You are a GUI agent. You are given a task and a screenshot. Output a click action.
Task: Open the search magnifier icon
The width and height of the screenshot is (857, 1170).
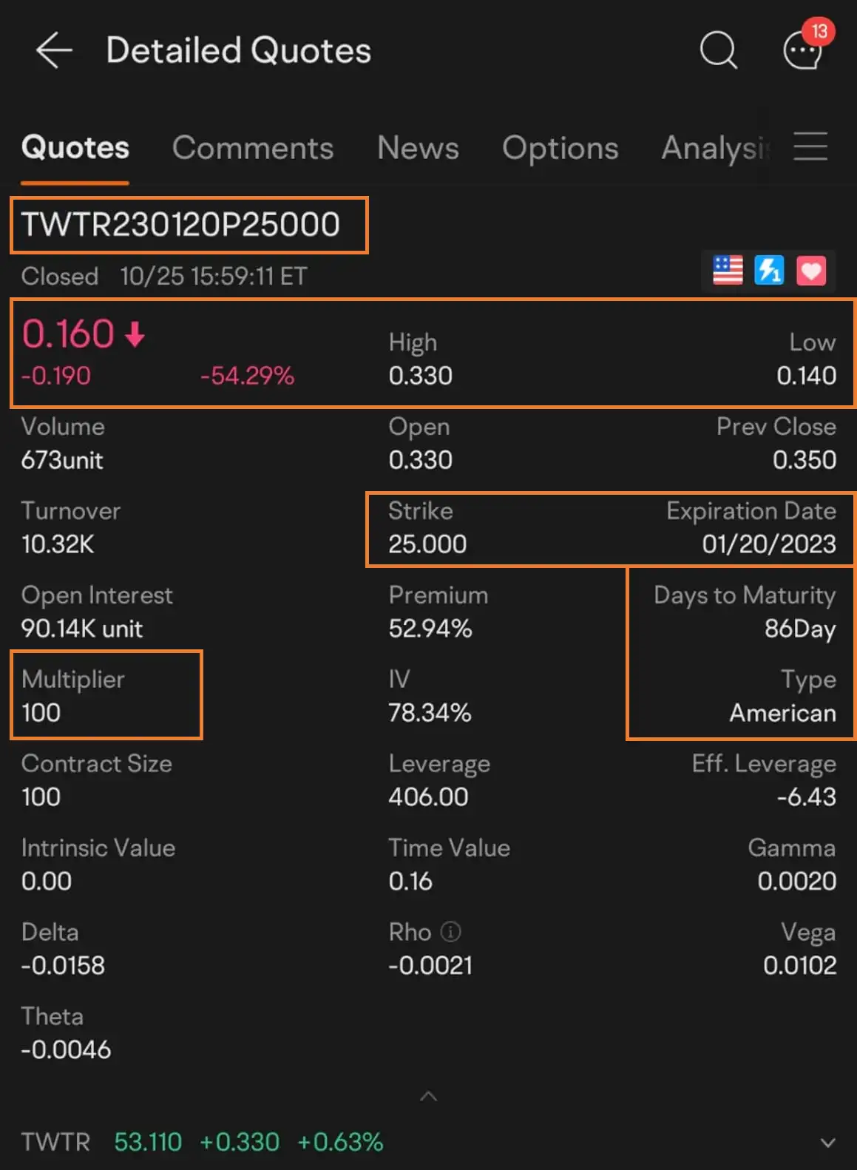pyautogui.click(x=718, y=50)
